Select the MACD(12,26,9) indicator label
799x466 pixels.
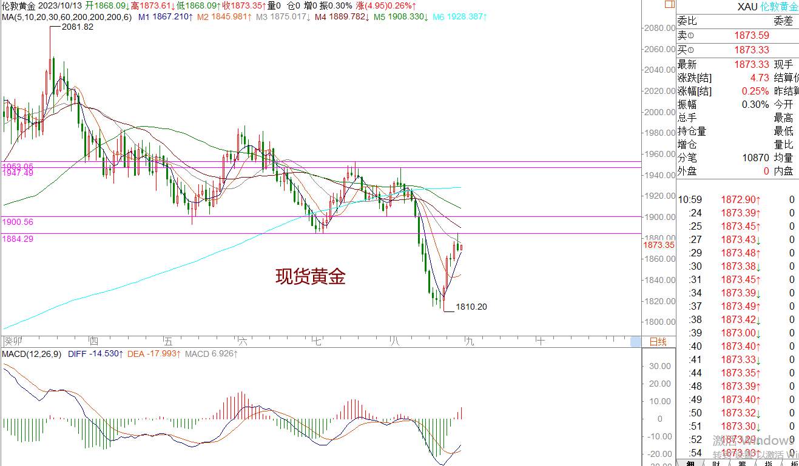click(33, 353)
